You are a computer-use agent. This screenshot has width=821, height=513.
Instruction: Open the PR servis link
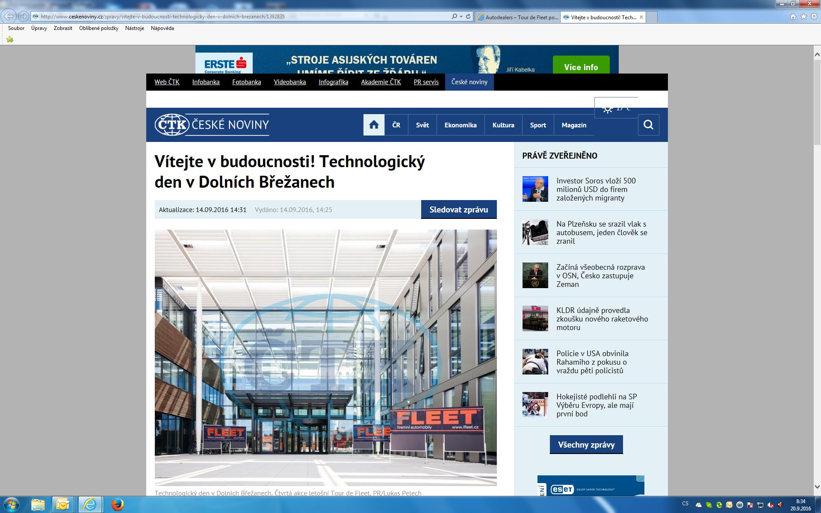426,82
